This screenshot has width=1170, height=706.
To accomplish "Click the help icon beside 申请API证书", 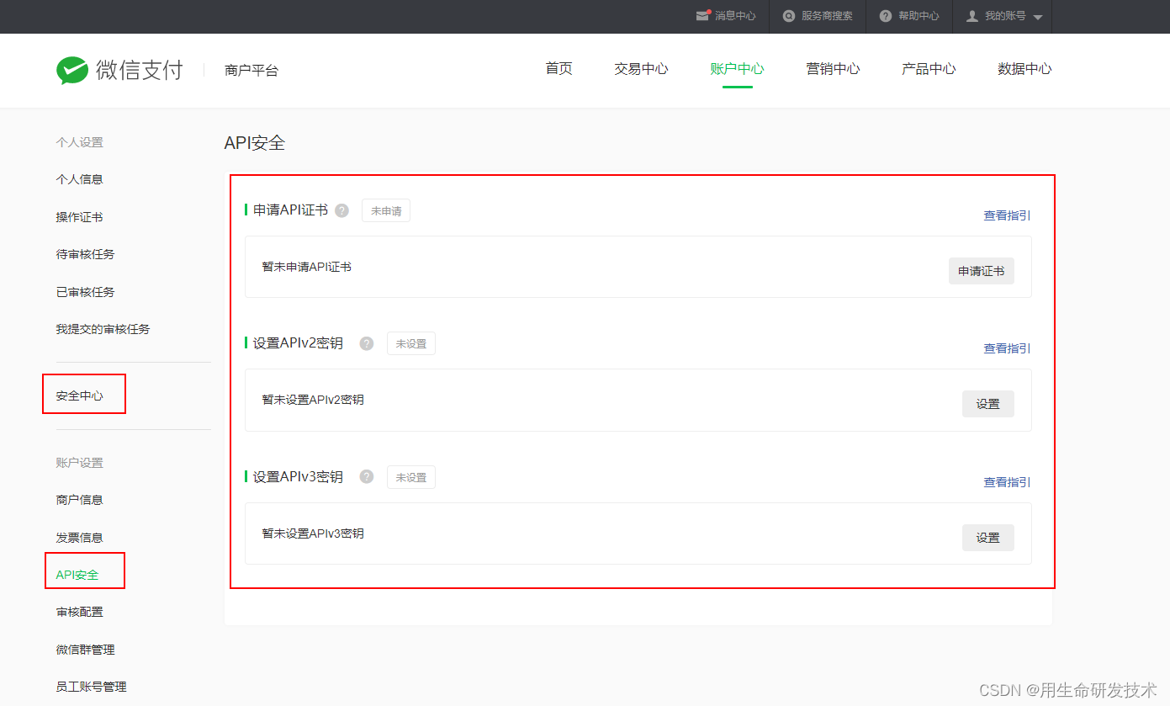I will 341,210.
